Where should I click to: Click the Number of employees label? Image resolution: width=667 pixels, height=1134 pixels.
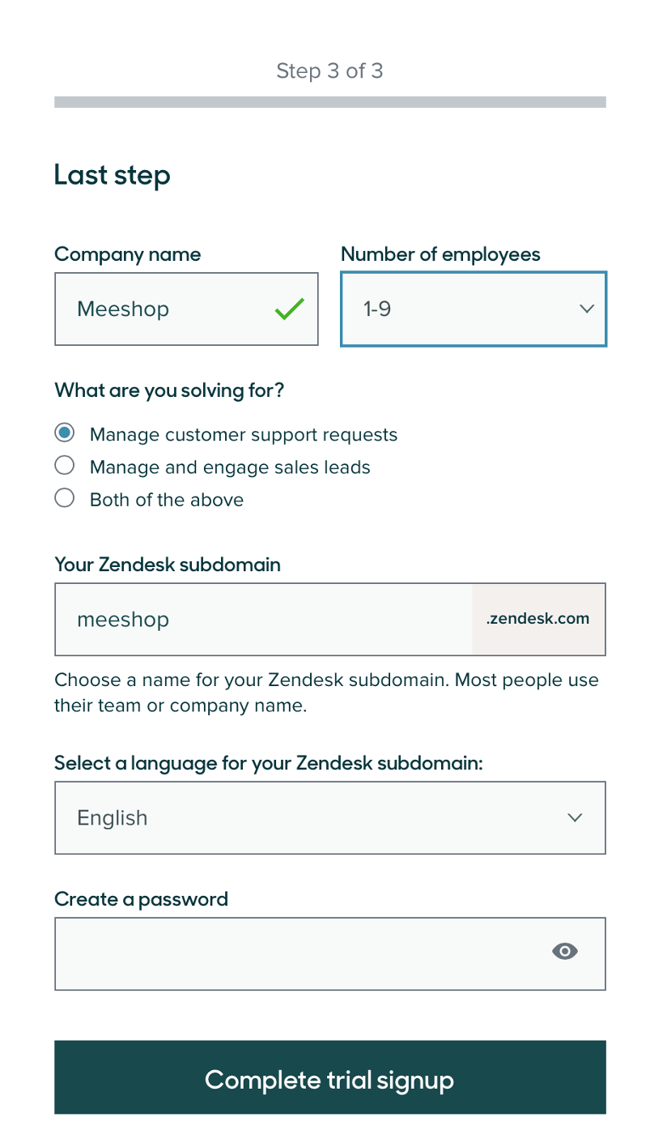[x=440, y=254]
